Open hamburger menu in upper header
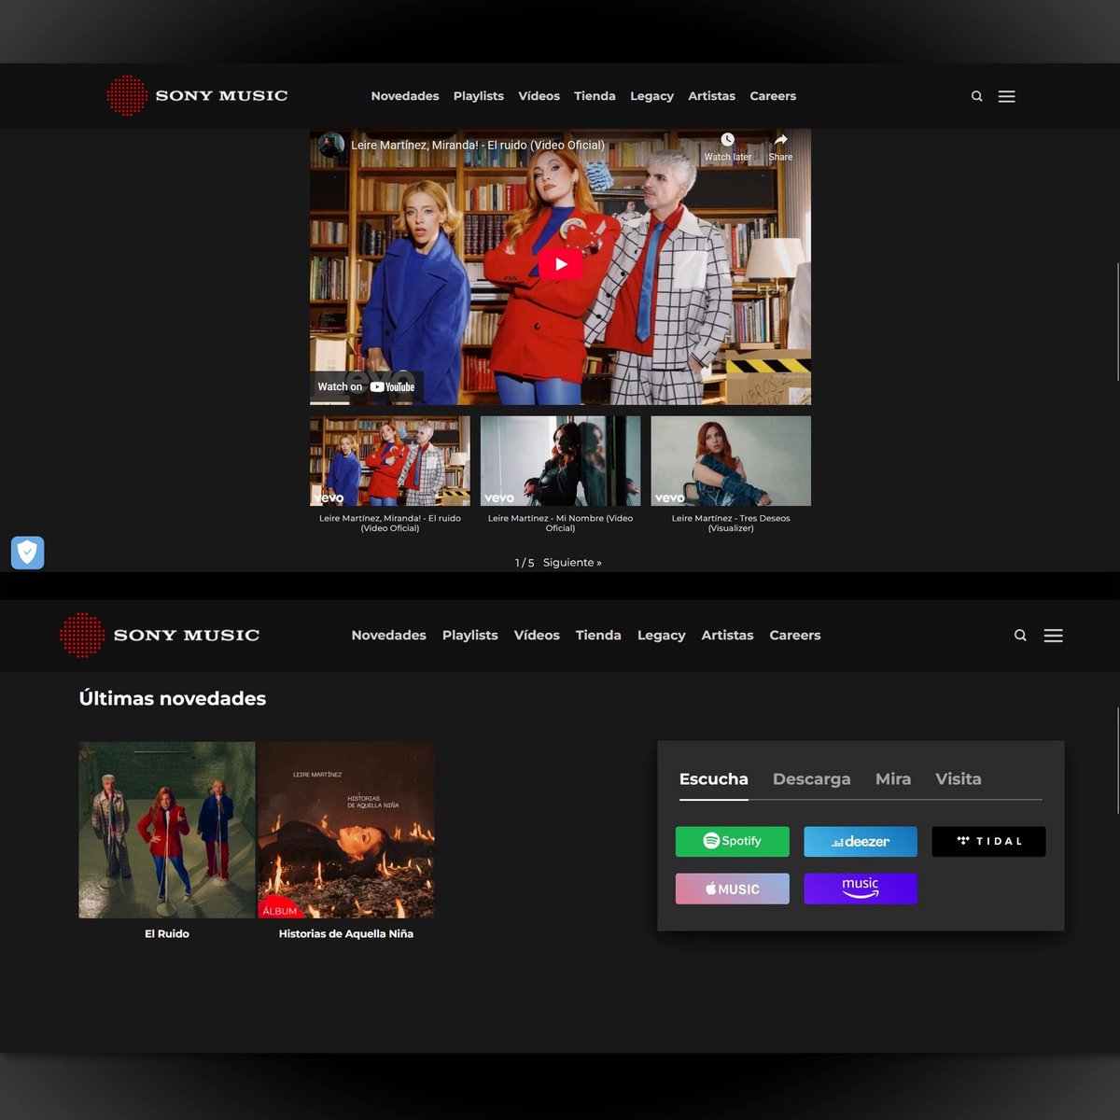This screenshot has height=1120, width=1120. (x=1006, y=96)
